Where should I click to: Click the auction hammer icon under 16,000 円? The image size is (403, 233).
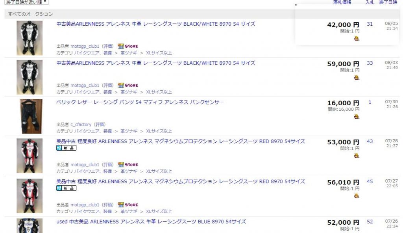click(356, 117)
